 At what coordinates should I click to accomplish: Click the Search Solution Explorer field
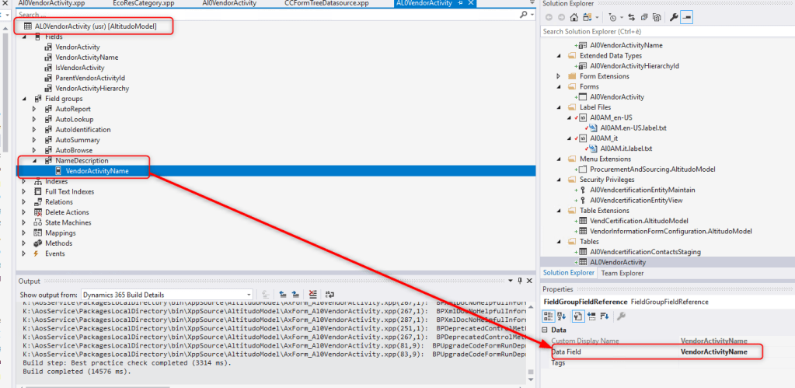click(x=661, y=32)
